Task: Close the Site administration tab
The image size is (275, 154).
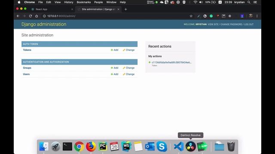Action: (x=119, y=9)
